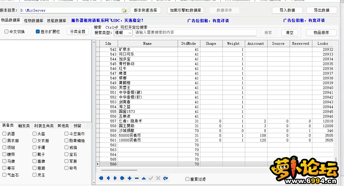Check the 戒指 checkbox
Image resolution: width=344 pixels, height=186 pixels.
67,147
